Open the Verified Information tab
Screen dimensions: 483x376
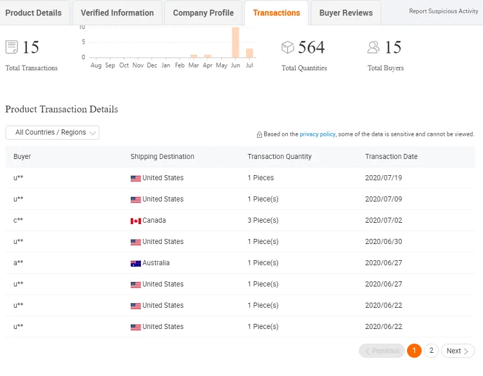[x=117, y=13]
